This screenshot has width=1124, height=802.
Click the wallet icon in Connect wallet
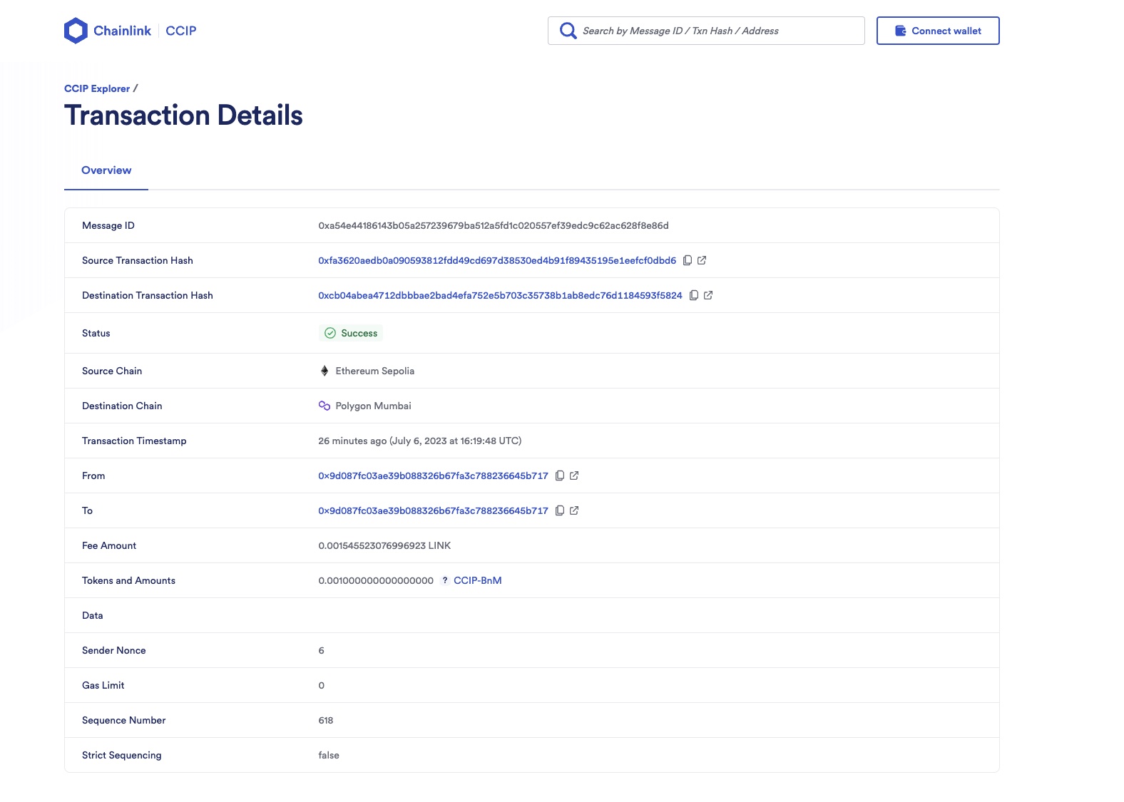(x=901, y=31)
